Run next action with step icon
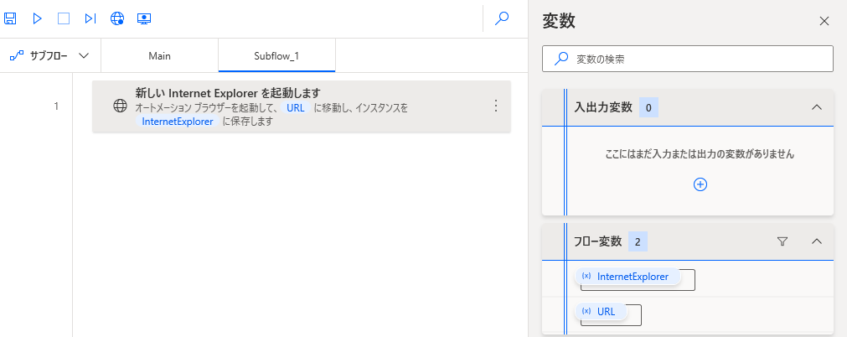 click(90, 18)
